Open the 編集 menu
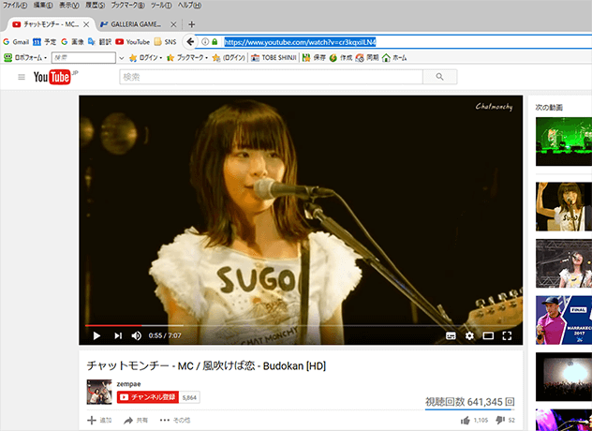 [x=43, y=6]
